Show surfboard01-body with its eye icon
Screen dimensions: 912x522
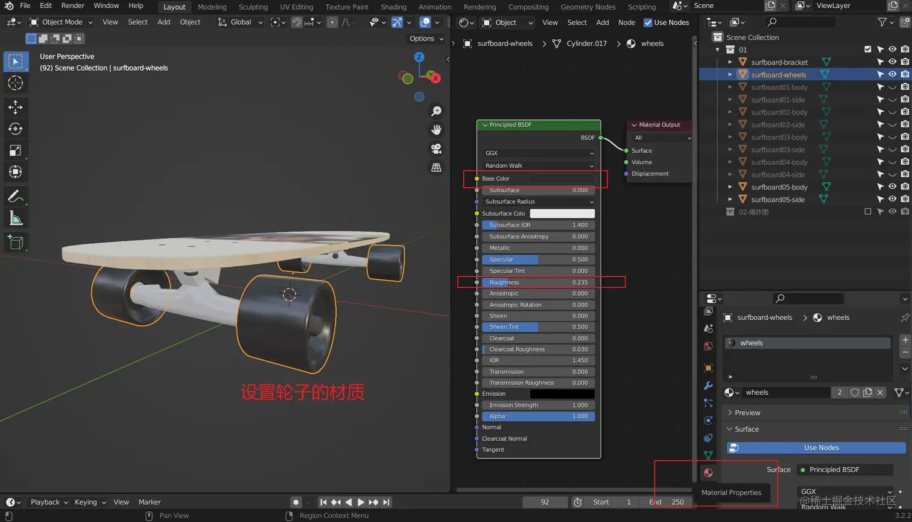click(892, 87)
